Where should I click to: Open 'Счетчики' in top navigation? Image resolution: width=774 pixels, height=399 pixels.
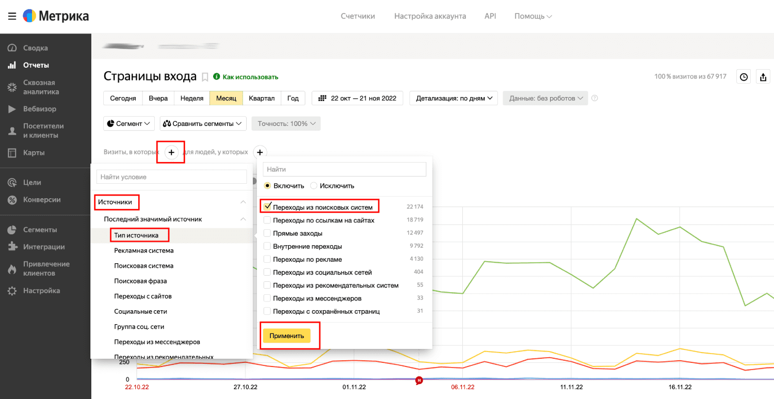(358, 16)
